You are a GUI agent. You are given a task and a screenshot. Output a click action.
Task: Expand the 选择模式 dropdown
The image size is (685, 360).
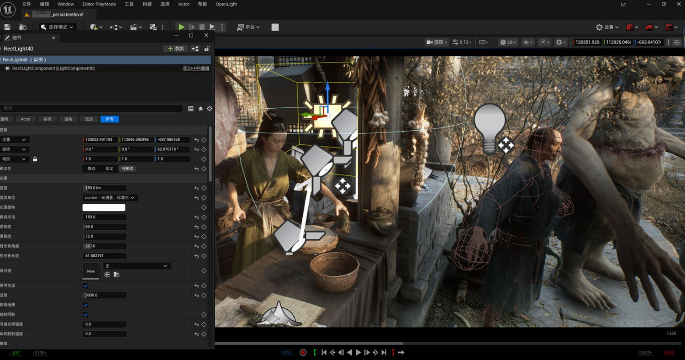click(58, 27)
